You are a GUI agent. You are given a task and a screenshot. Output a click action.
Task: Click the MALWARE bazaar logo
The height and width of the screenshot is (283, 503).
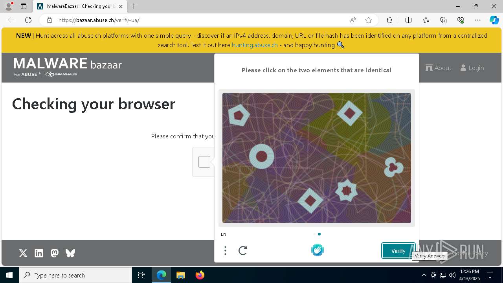pos(68,67)
